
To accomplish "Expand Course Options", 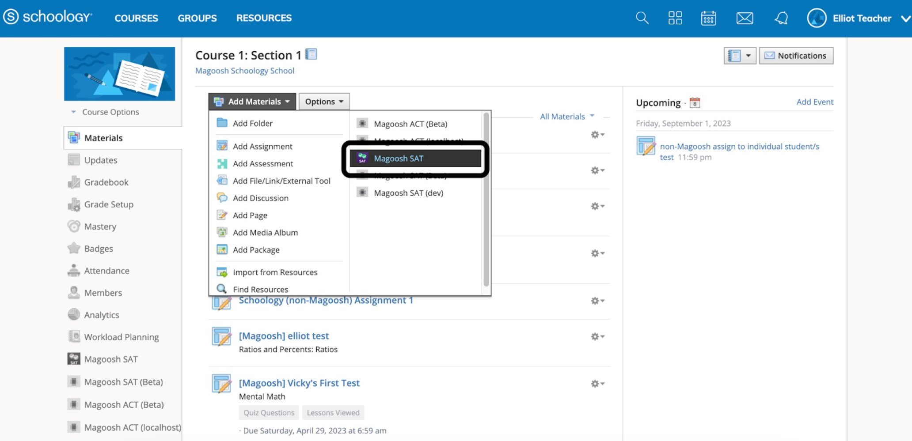I will coord(106,112).
